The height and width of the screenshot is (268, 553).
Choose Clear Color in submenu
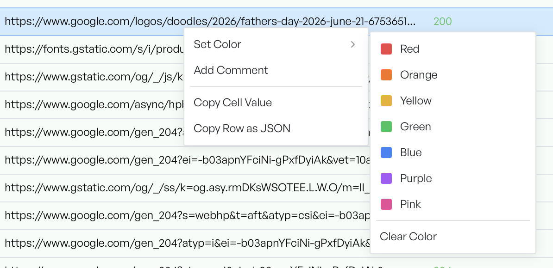453,237
